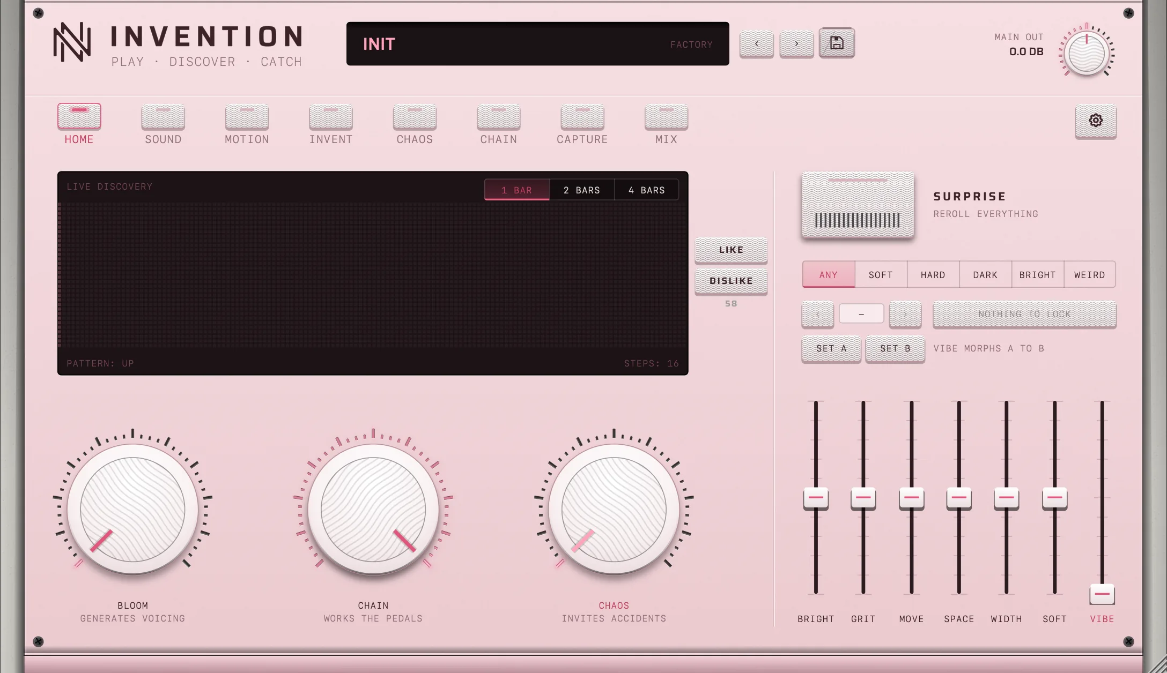Click the Main Out volume knob
1167x673 pixels.
pos(1087,53)
